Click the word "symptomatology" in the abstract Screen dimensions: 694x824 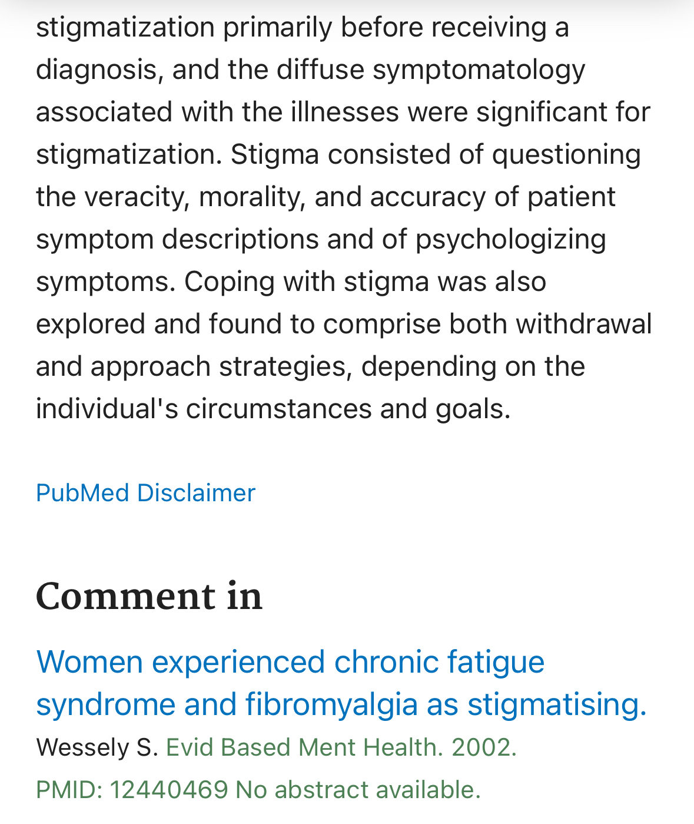point(479,70)
